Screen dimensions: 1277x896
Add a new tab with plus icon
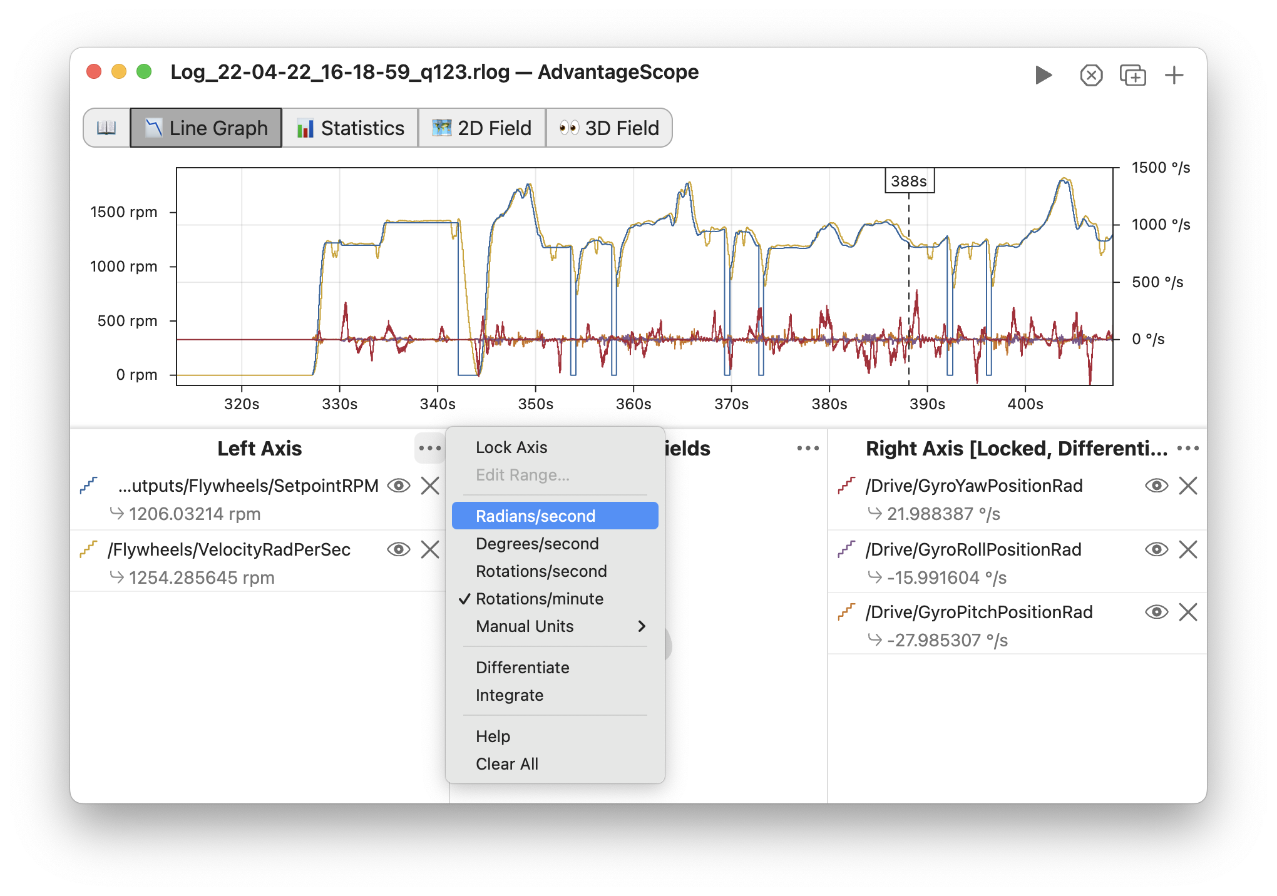click(x=1174, y=75)
